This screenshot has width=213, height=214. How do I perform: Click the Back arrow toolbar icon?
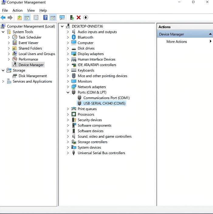[x=3, y=18]
